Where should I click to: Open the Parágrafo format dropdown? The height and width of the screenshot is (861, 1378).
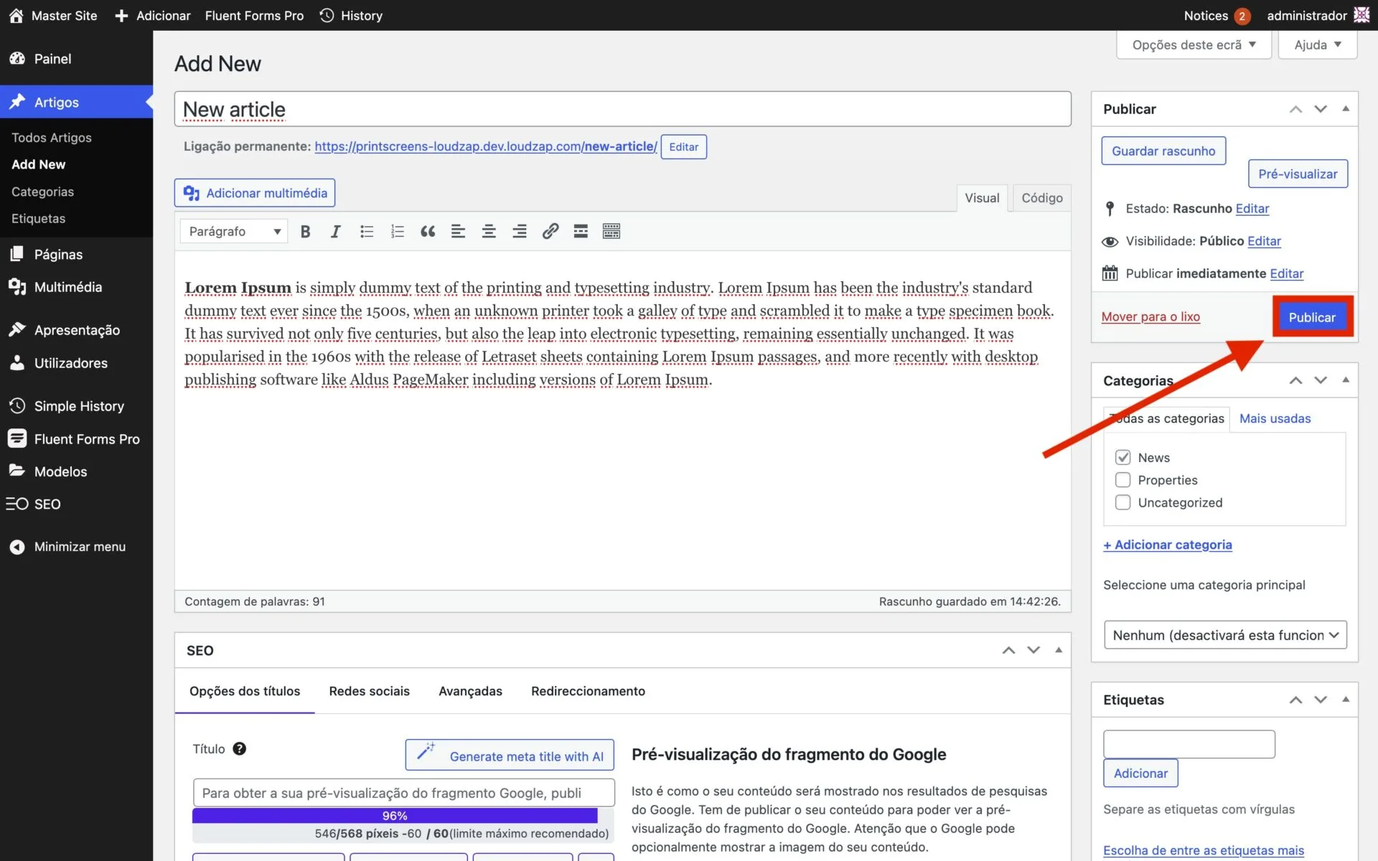pos(234,231)
